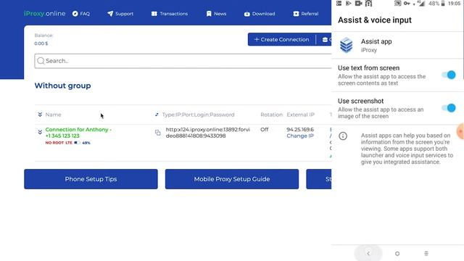This screenshot has height=261, width=464.
Task: Click the 0.00 $ balance value
Action: 41,43
